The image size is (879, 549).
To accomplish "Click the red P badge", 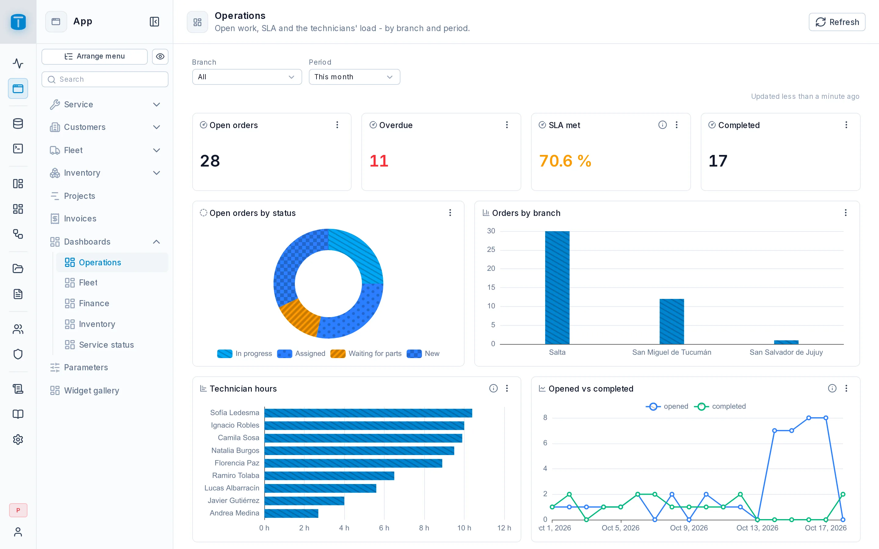I will click(18, 510).
